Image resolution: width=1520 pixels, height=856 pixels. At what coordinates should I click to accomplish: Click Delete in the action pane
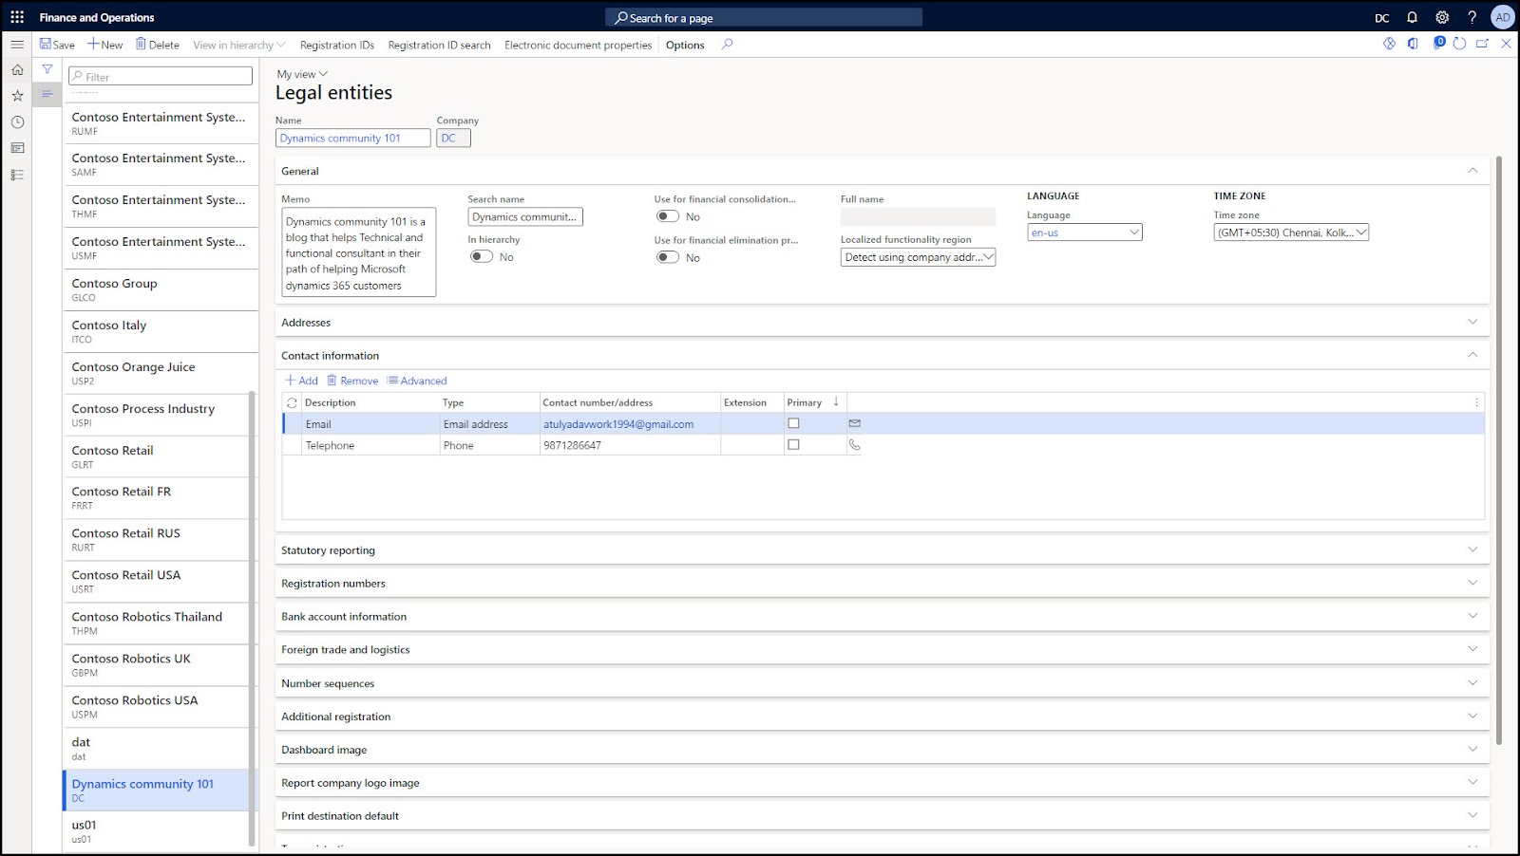(158, 45)
